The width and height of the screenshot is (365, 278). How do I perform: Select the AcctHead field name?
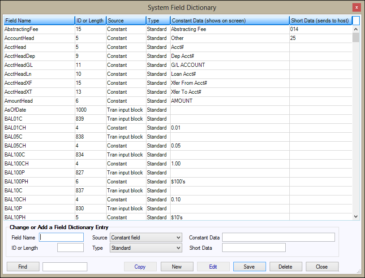point(15,47)
